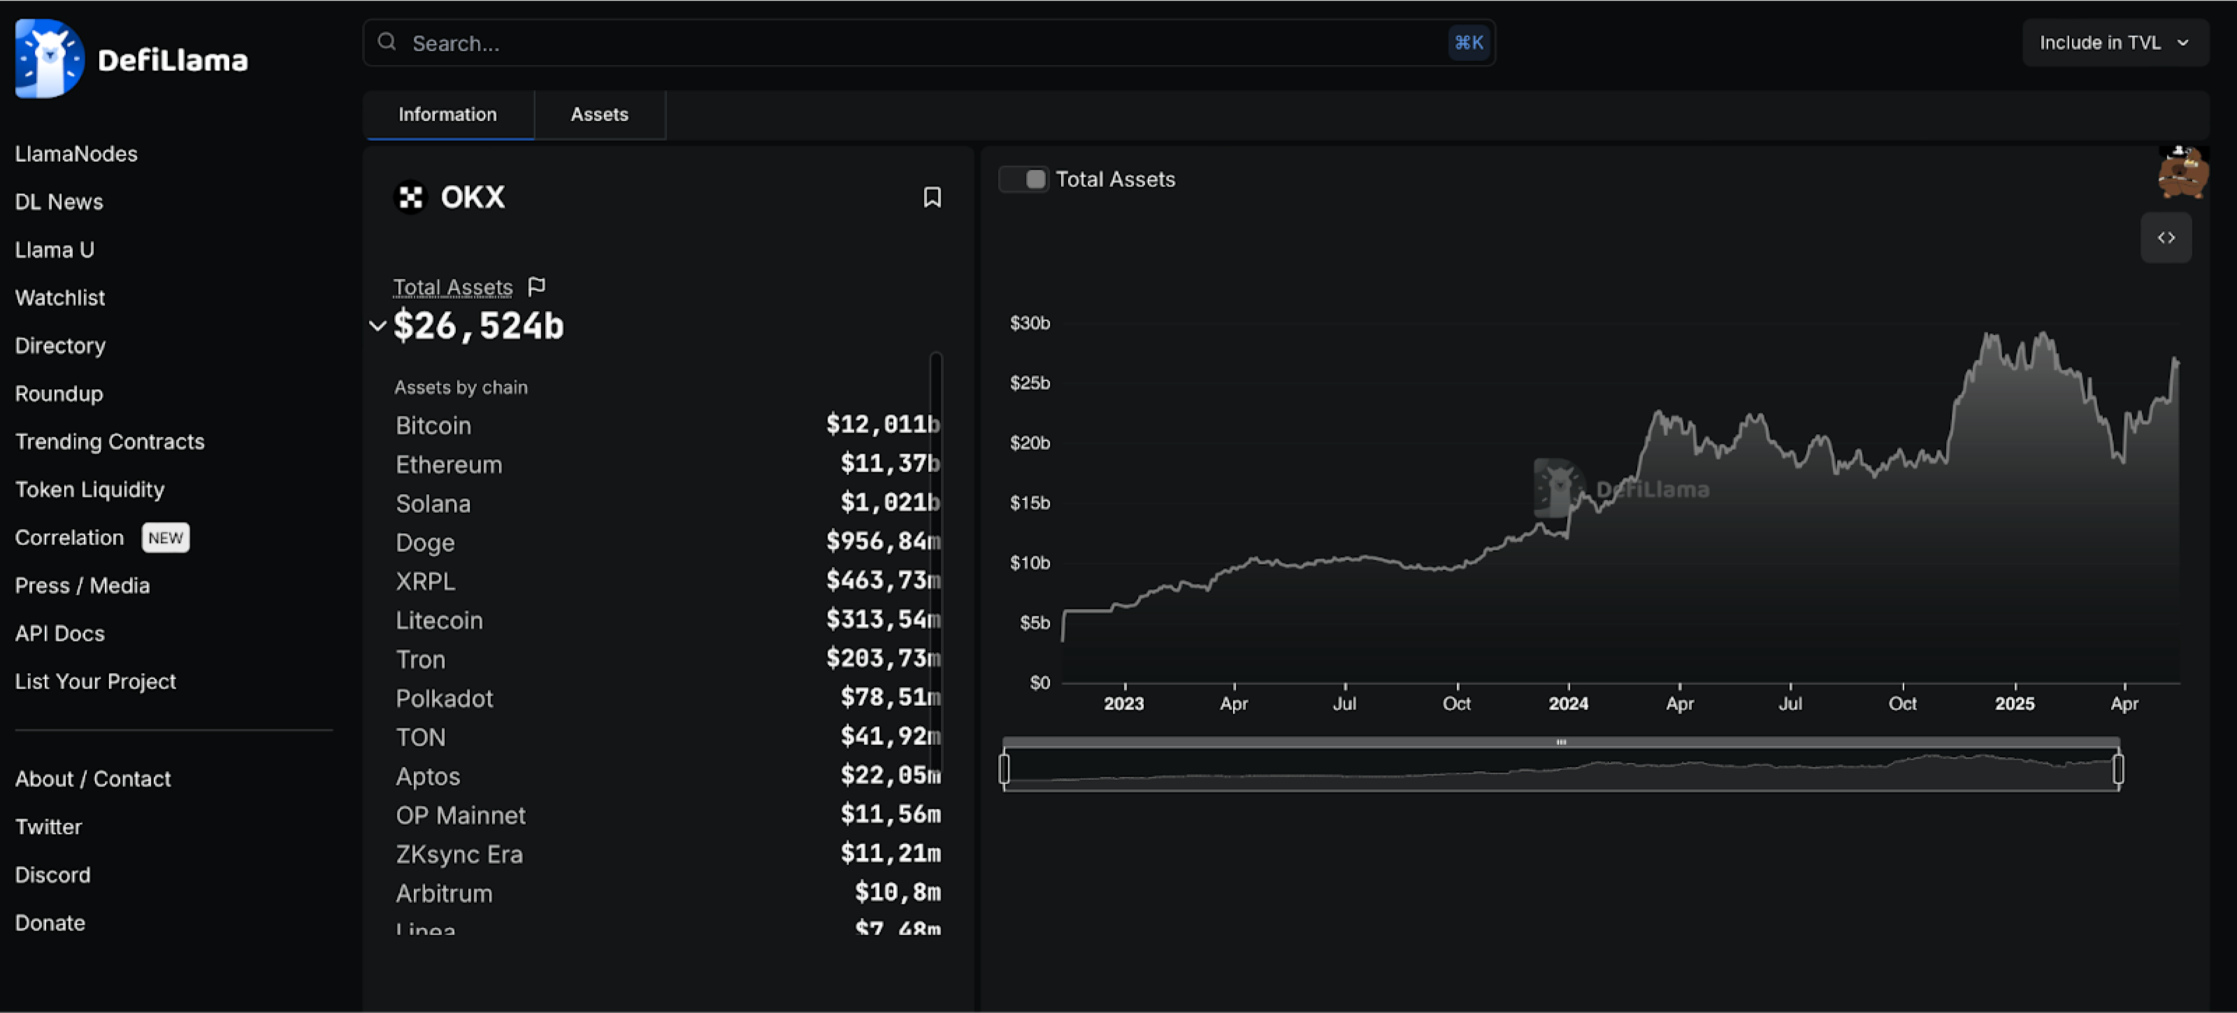Switch to the Information tab
Screen dimensions: 2237x1013
448,115
